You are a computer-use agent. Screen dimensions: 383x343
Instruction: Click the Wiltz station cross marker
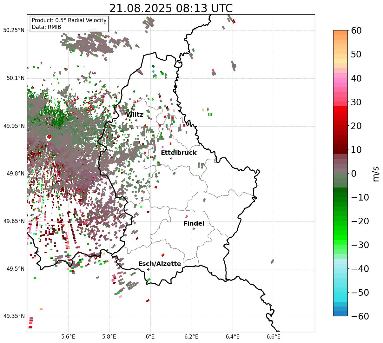(136, 120)
